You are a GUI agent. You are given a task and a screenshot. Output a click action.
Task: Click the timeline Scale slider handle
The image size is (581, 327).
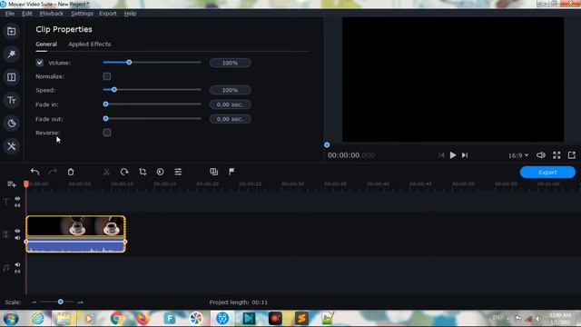(x=61, y=302)
